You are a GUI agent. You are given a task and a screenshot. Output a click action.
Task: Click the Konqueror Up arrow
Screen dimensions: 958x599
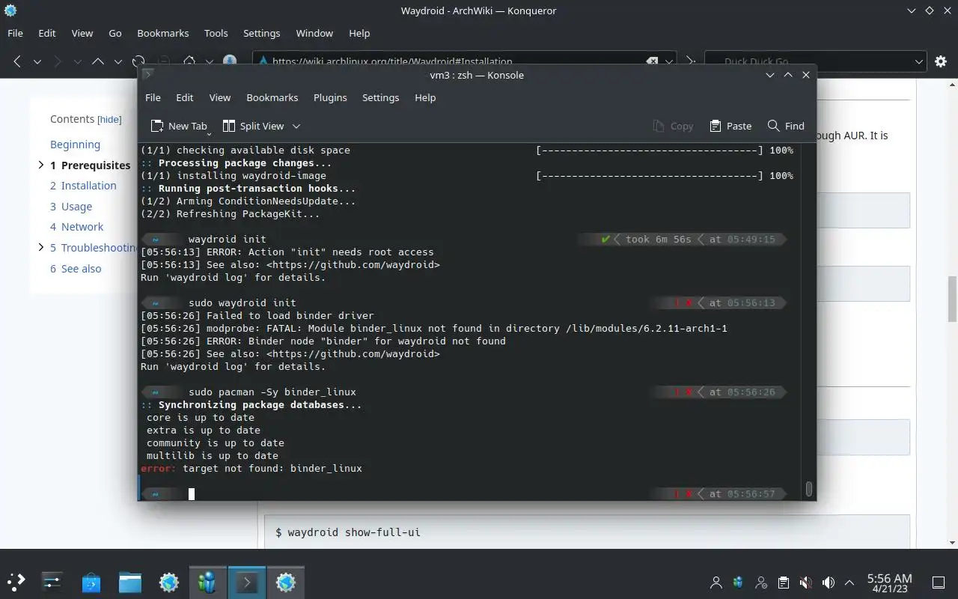click(x=98, y=61)
